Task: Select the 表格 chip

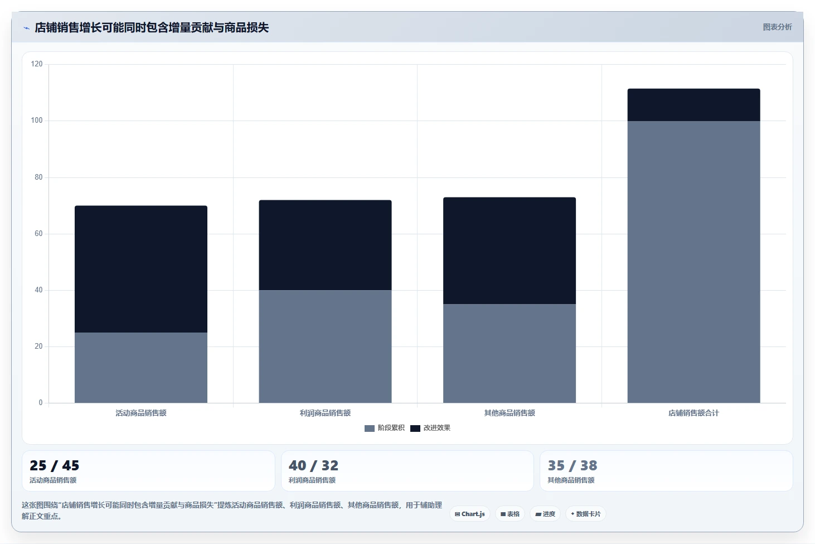Action: pyautogui.click(x=510, y=514)
